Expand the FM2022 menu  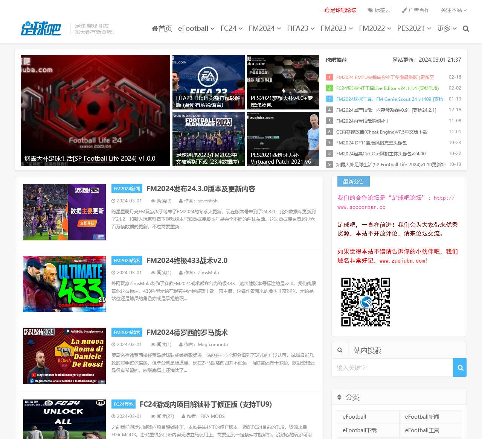coord(375,29)
